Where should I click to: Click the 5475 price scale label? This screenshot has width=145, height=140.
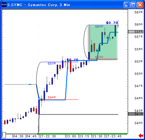(x=139, y=86)
